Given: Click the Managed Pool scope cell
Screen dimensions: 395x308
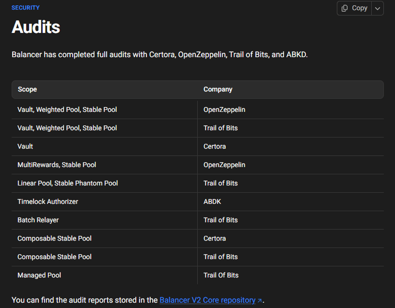Looking at the screenshot, I should [x=39, y=275].
